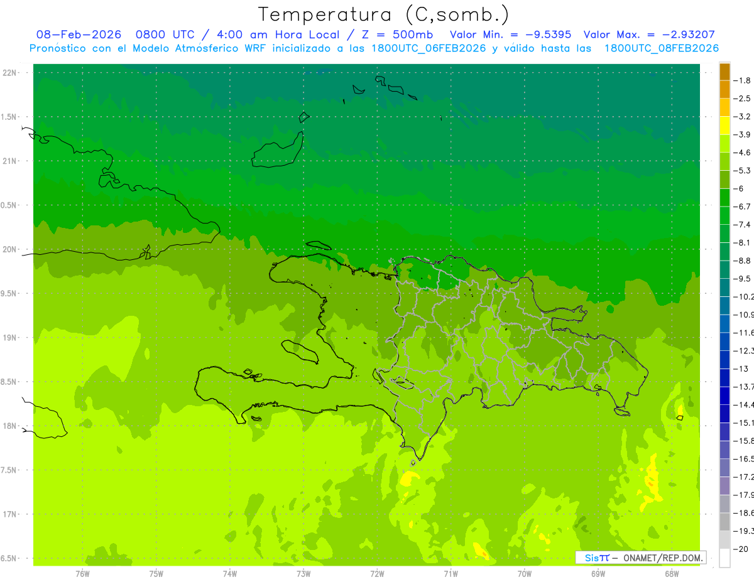This screenshot has width=754, height=582.
Task: Click the longitude label '75W'
Action: [x=156, y=574]
